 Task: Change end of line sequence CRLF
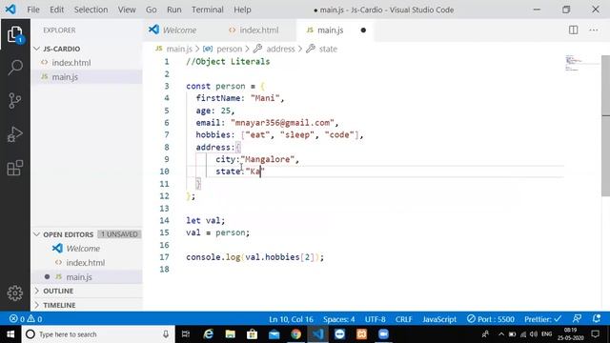[403, 319]
